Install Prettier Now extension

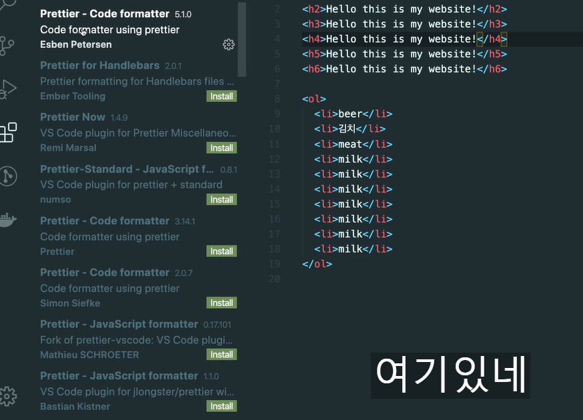[x=221, y=148]
